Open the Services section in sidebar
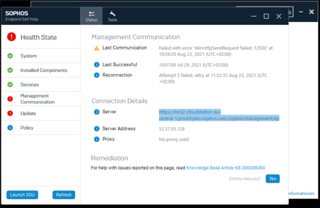Image resolution: width=320 pixels, height=208 pixels. point(41,84)
